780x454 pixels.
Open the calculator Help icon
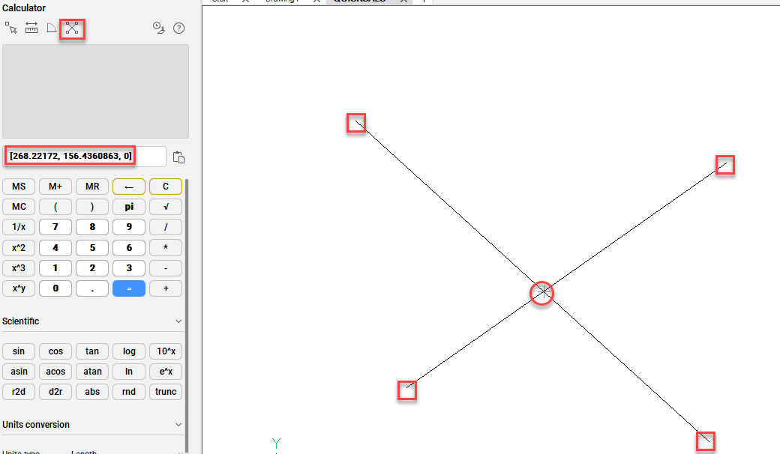pos(178,28)
